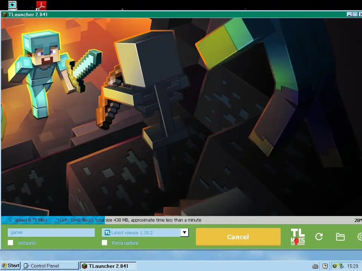Screen dimensions: 362x271
Task: Click the Accounts label
Action: tap(27, 243)
